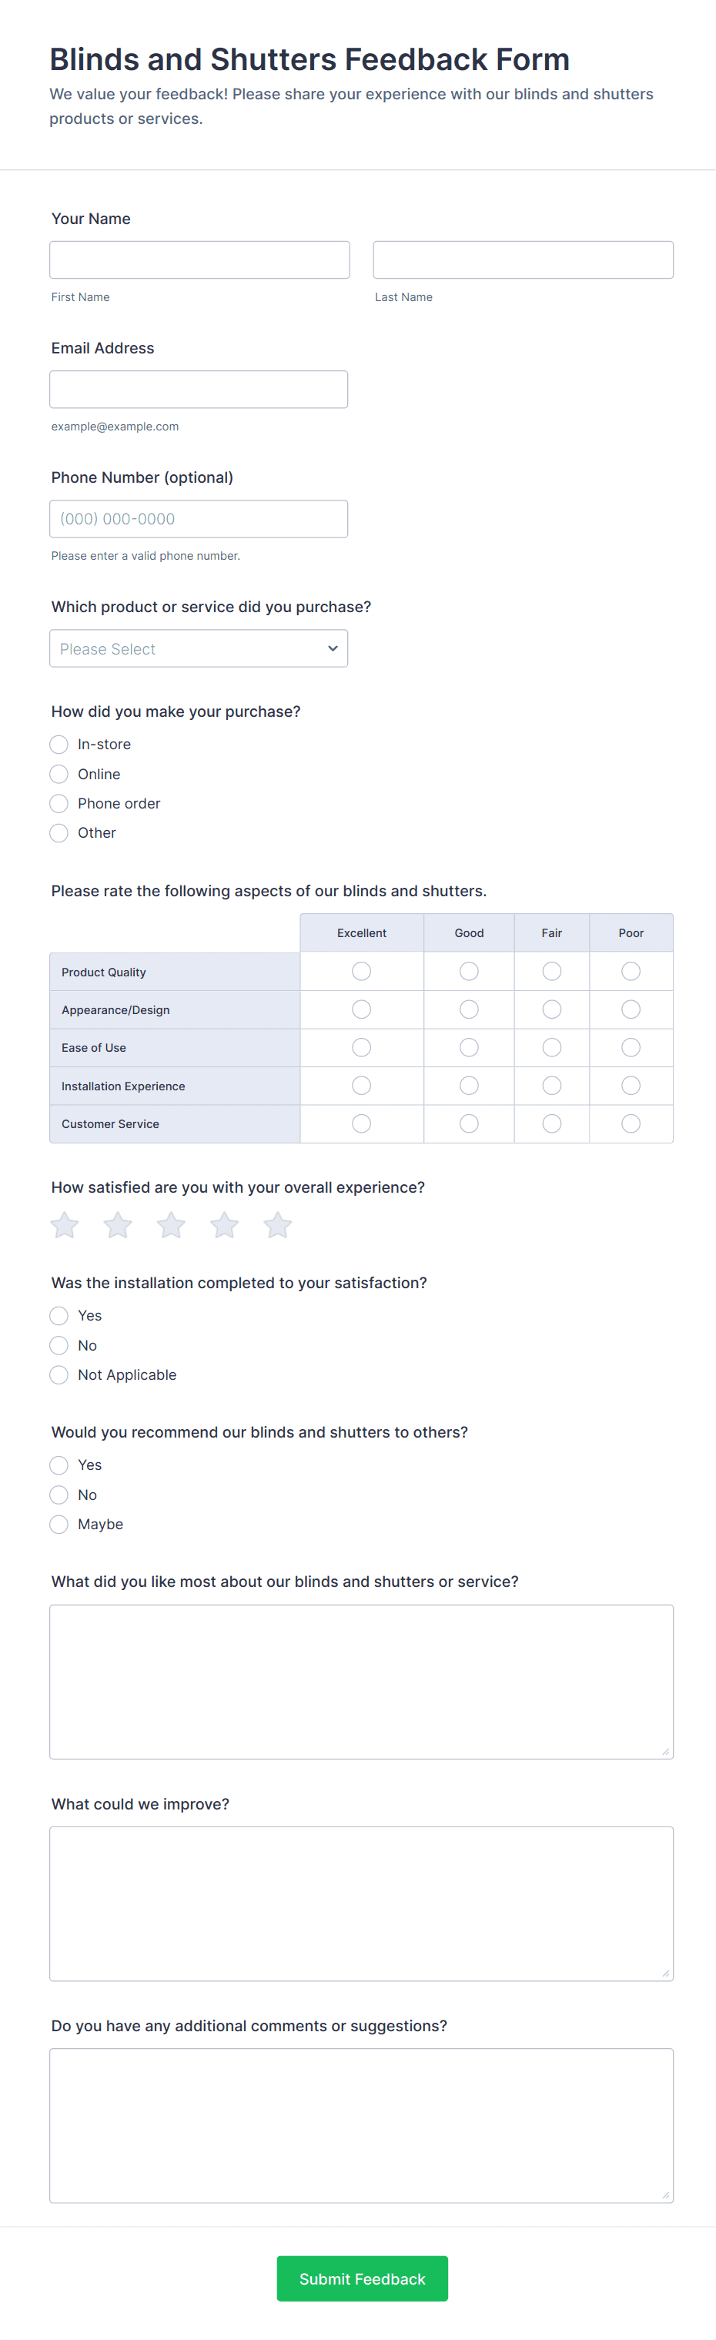Click the phone number input box
Screen dimensions: 716x2340
point(198,519)
